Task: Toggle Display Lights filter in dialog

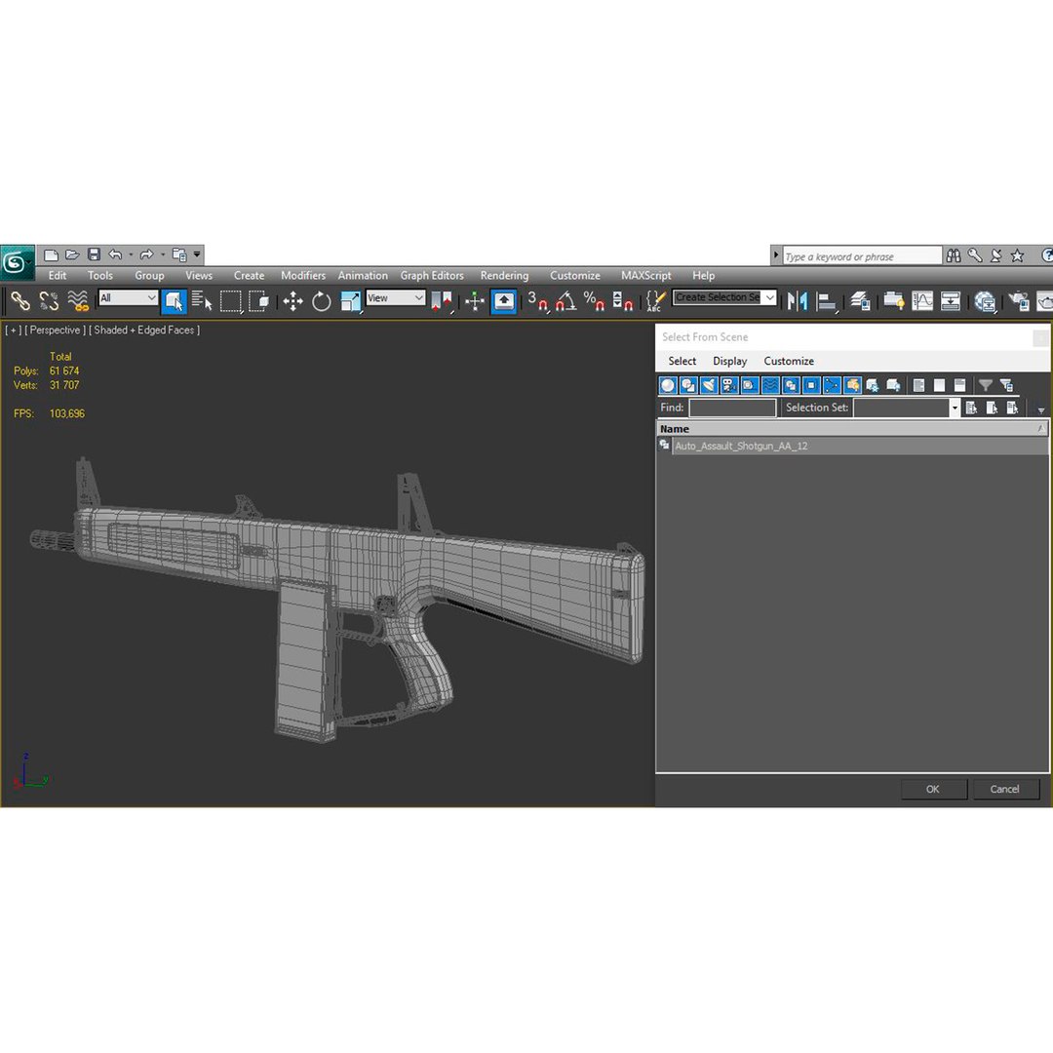Action: [x=709, y=385]
